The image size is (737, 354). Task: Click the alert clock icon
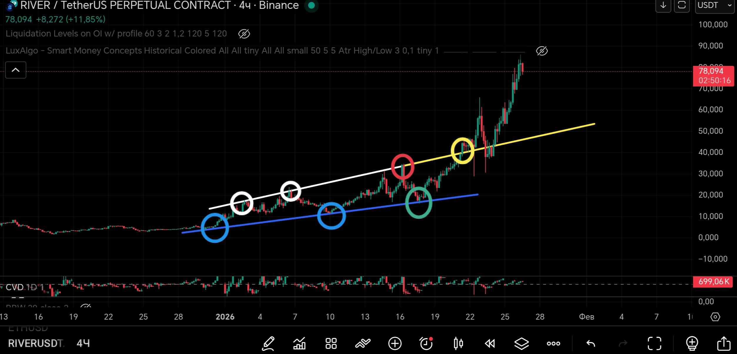click(426, 343)
